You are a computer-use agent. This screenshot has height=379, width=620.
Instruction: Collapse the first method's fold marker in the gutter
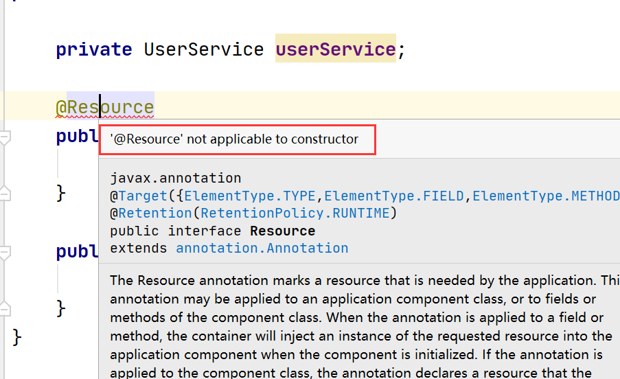click(5, 139)
